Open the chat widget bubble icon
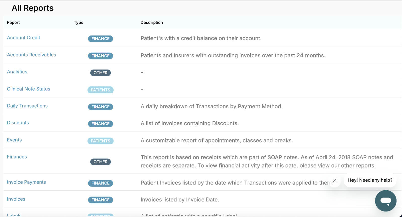 click(x=386, y=201)
